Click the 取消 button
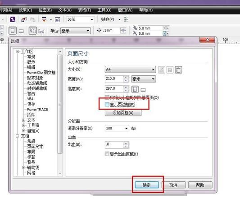 173,185
